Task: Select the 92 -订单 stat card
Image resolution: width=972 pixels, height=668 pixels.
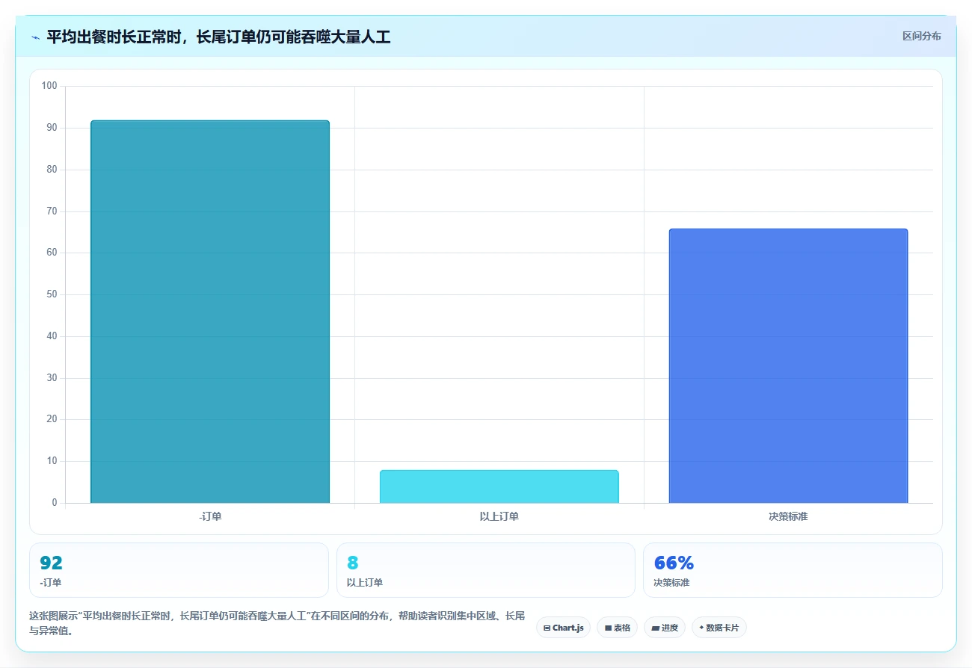Action: 179,570
